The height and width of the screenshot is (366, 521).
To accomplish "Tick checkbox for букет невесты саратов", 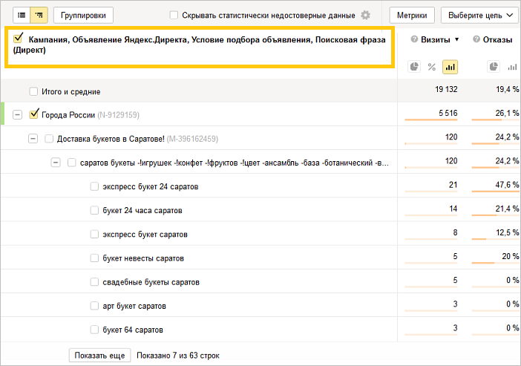I will 94,258.
